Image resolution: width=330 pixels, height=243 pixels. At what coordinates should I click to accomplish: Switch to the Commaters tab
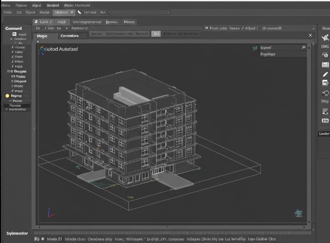point(69,36)
